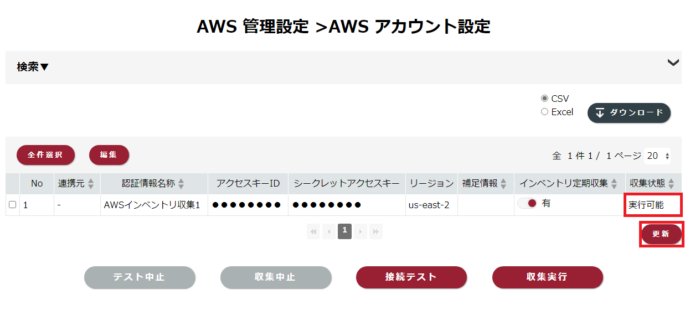Go to next page arrow
This screenshot has height=310, width=690.
[x=361, y=231]
